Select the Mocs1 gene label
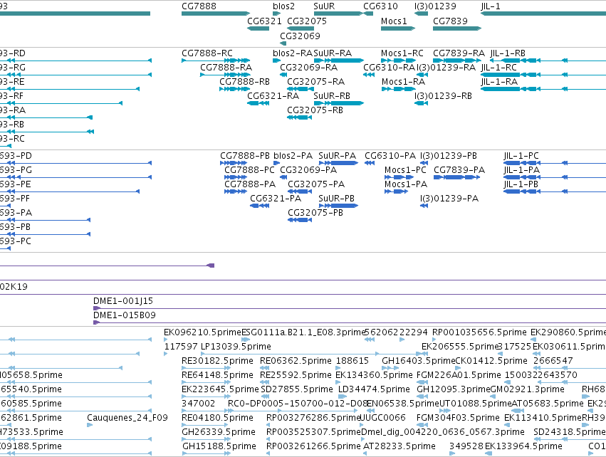606x457 pixels. pyautogui.click(x=394, y=21)
